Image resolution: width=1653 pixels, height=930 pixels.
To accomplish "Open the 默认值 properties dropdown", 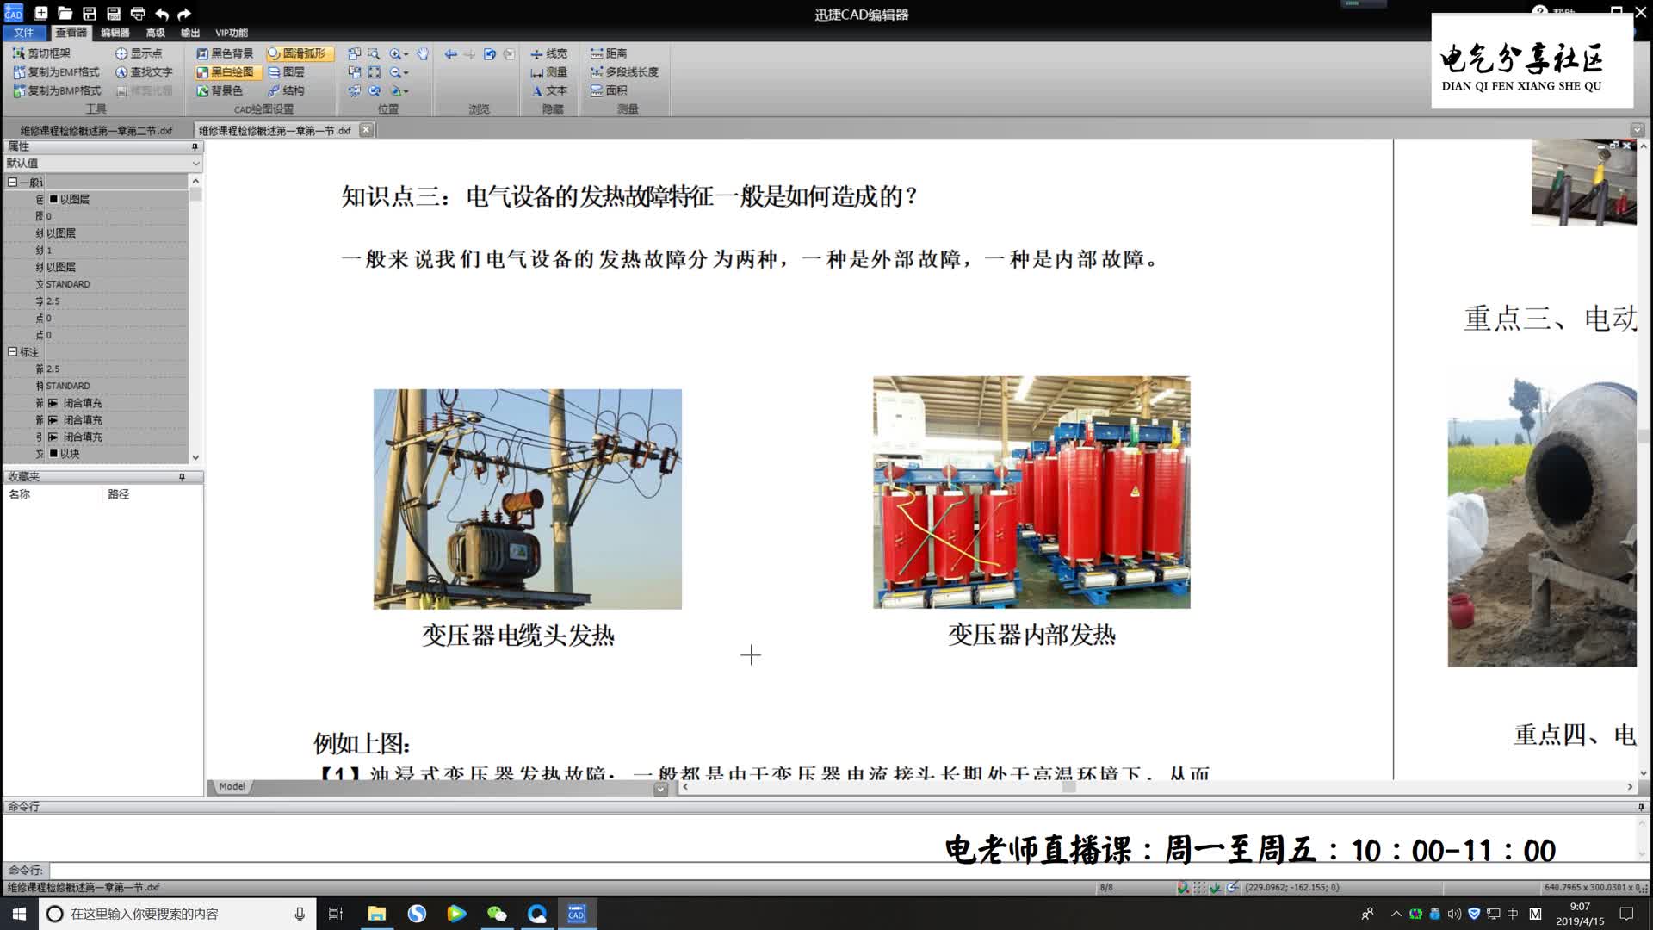I will (x=102, y=163).
